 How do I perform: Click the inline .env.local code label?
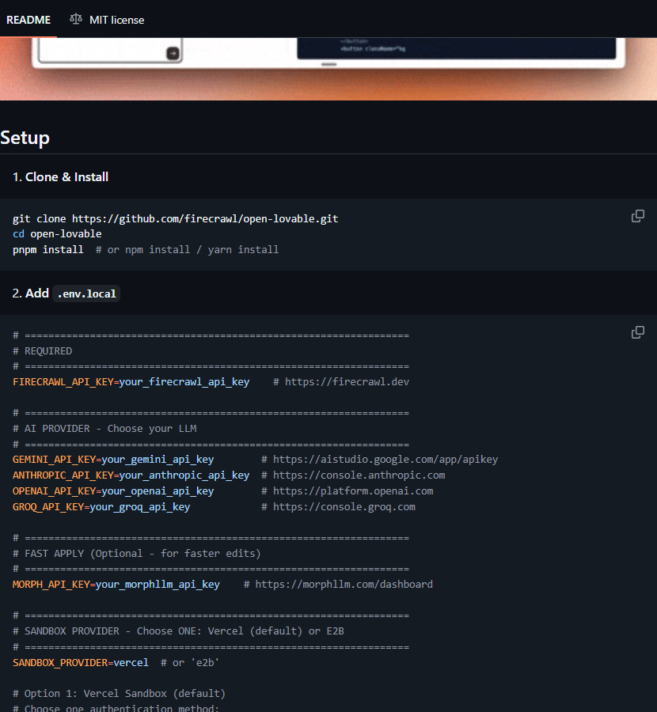(x=86, y=294)
